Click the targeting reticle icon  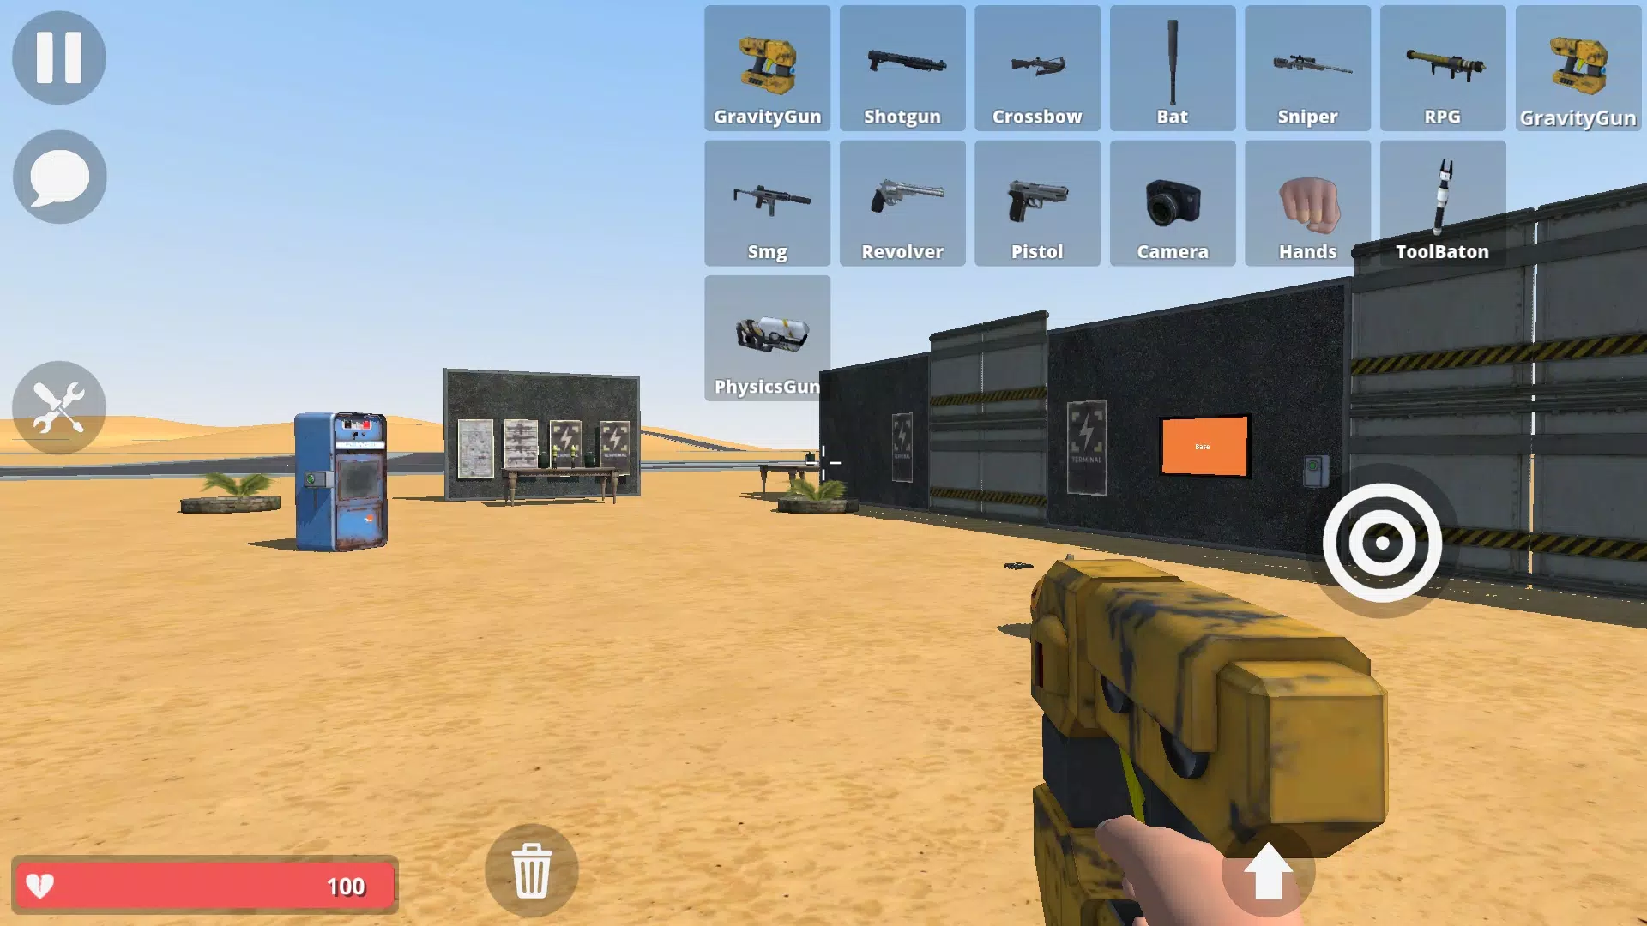(1382, 543)
